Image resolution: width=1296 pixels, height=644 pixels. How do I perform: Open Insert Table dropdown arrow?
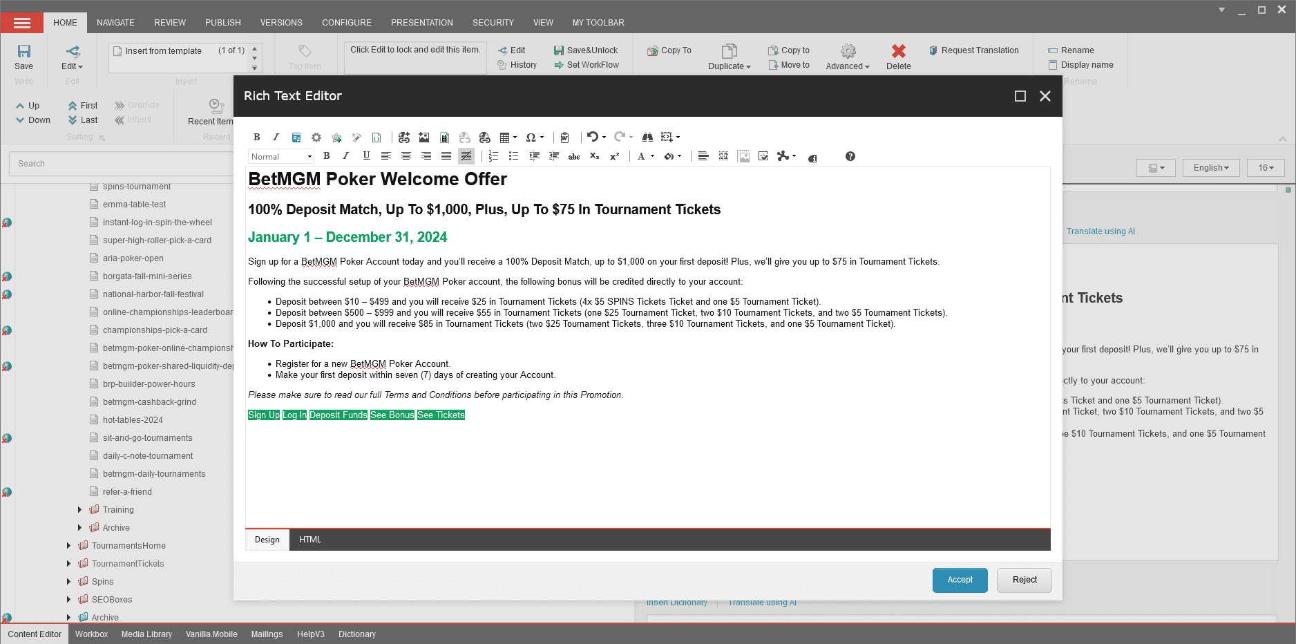[515, 138]
